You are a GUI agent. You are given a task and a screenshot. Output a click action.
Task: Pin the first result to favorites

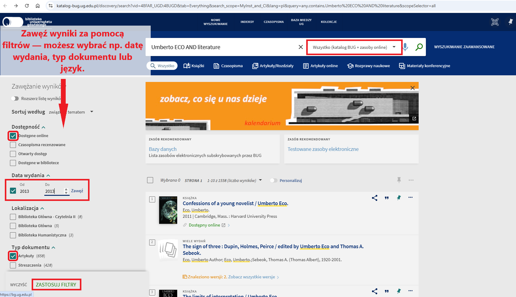pos(399,198)
